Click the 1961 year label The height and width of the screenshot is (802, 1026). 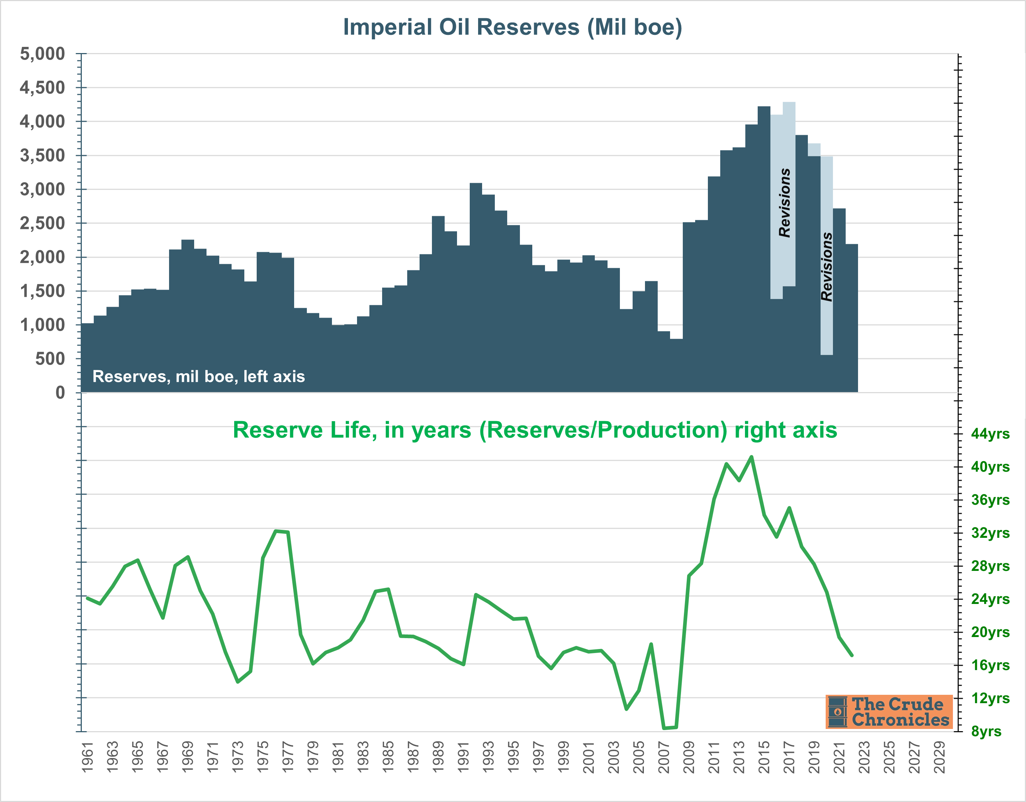87,757
